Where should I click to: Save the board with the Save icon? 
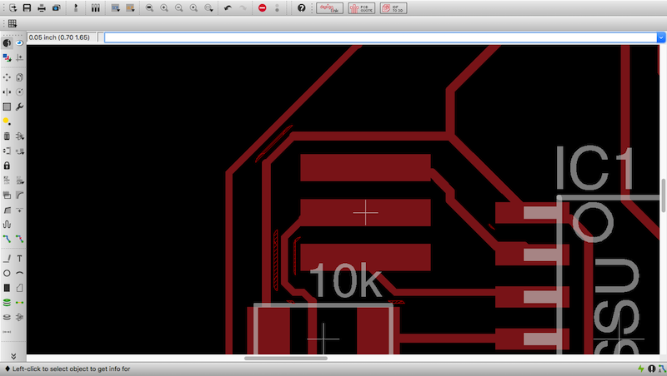(27, 8)
